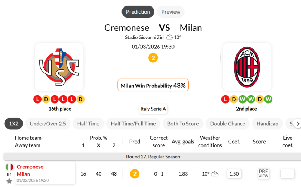The height and width of the screenshot is (187, 301).
Task: Click the AC Milan club crest logo
Action: 247,67
